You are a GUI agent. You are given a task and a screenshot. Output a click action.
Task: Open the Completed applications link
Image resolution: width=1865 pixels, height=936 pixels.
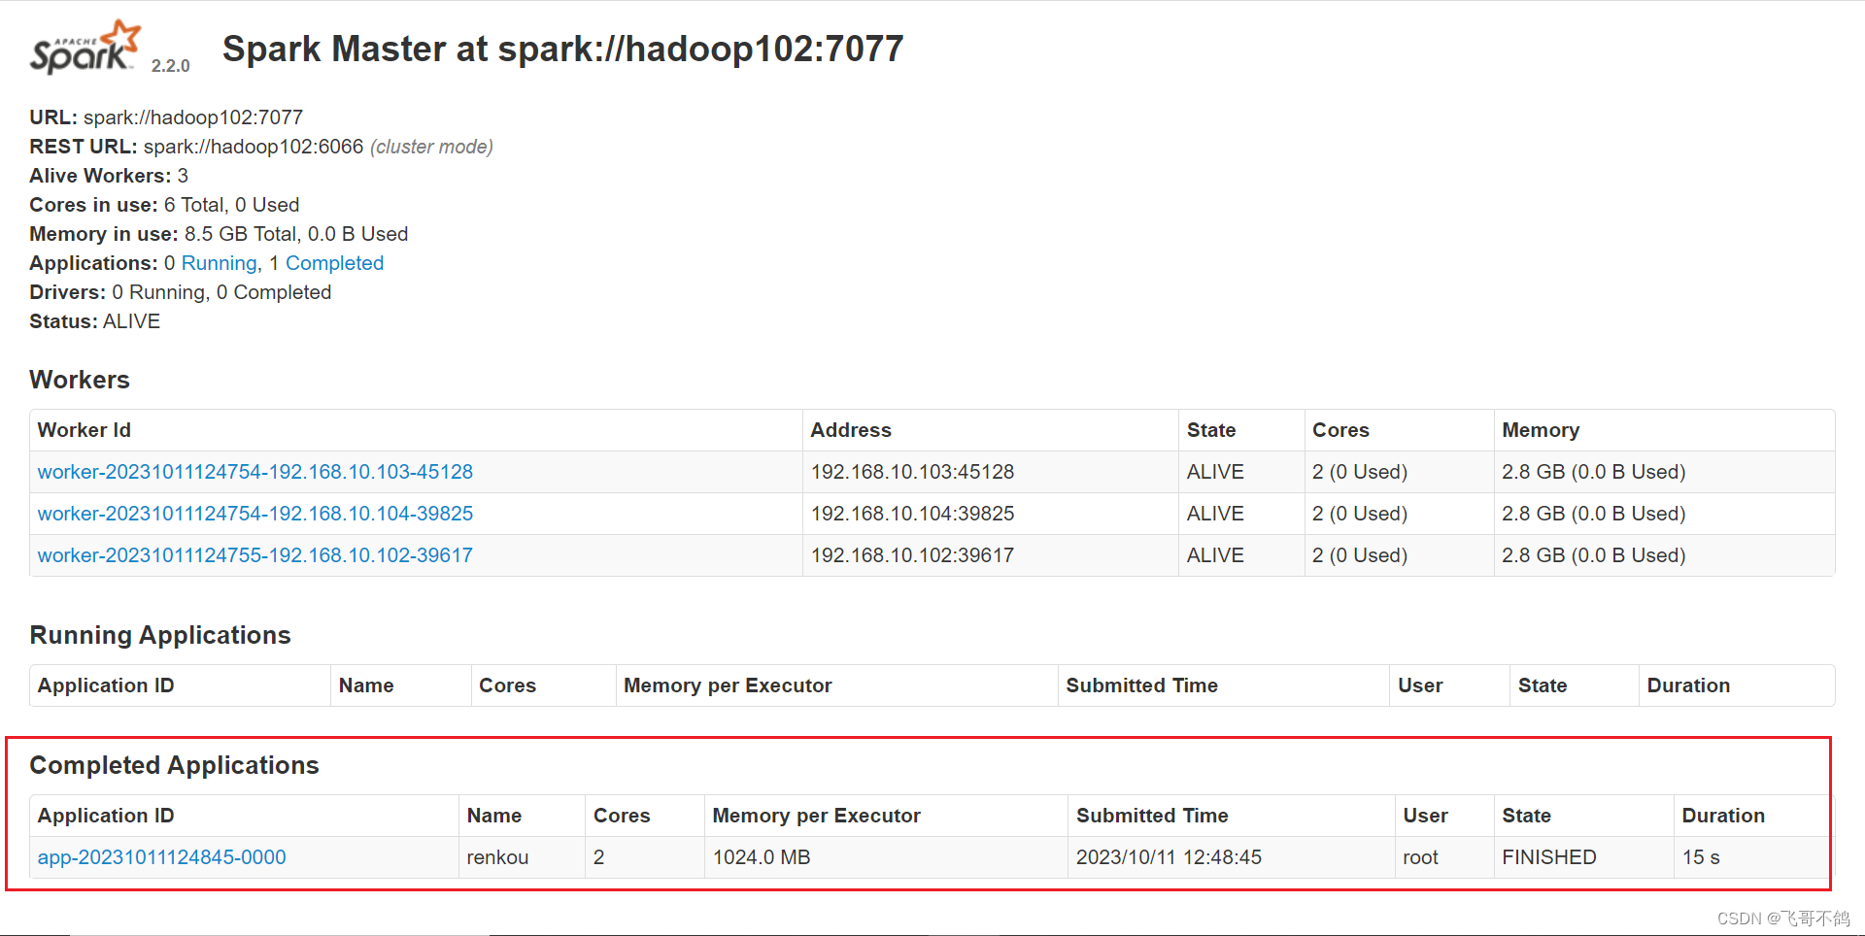click(334, 263)
